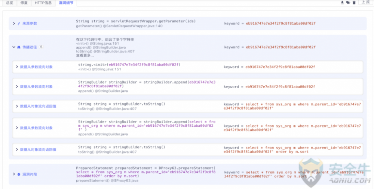Image resolution: width=374 pixels, height=189 pixels.
Task: Download the vulnerability report icon
Action: tap(342, 2)
